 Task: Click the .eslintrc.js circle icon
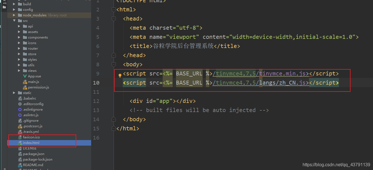[20, 115]
